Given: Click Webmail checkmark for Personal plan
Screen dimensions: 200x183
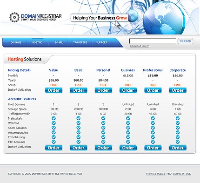Looking at the screenshot, I should (x=103, y=123).
